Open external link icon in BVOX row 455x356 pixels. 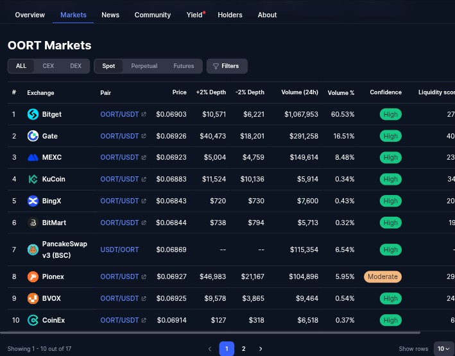pyautogui.click(x=144, y=298)
